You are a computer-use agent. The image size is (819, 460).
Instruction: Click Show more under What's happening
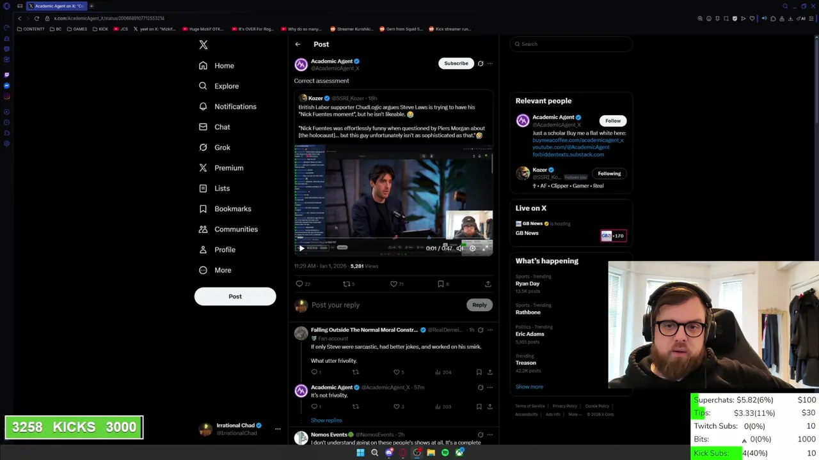pos(529,387)
